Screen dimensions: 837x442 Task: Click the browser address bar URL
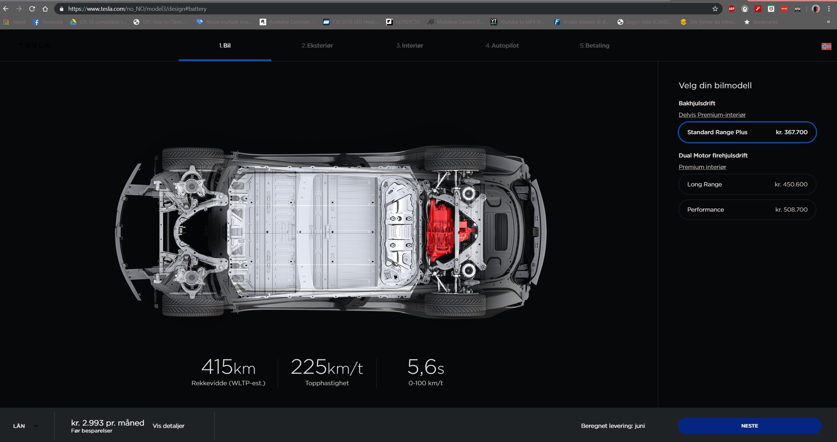coord(137,9)
